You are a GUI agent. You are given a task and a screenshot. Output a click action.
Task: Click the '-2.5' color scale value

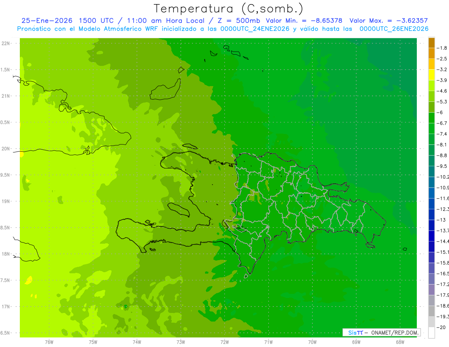click(x=442, y=59)
